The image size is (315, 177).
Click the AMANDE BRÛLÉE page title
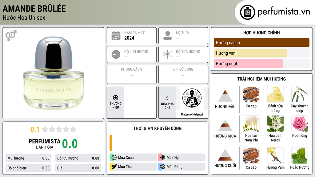pyautogui.click(x=34, y=8)
